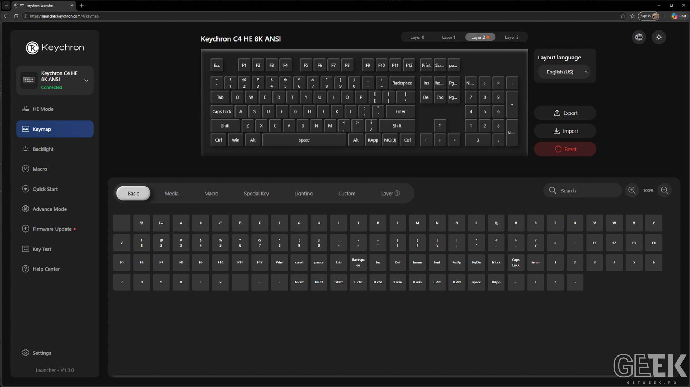Open the Special Key tab

pyautogui.click(x=256, y=193)
